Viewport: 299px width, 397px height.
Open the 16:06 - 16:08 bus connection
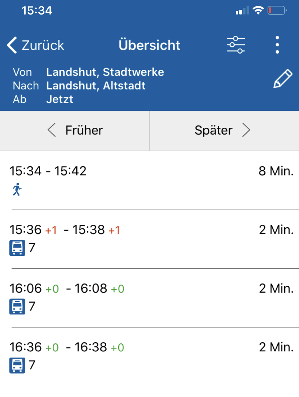149,297
